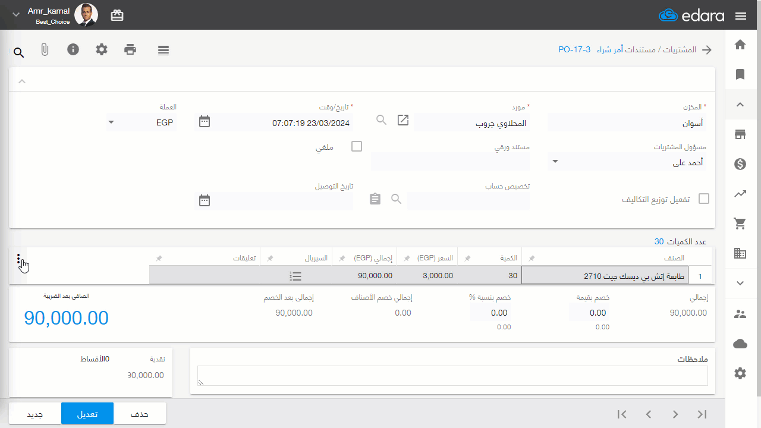This screenshot has width=761, height=428.
Task: Click the حذف delete button
Action: [139, 414]
